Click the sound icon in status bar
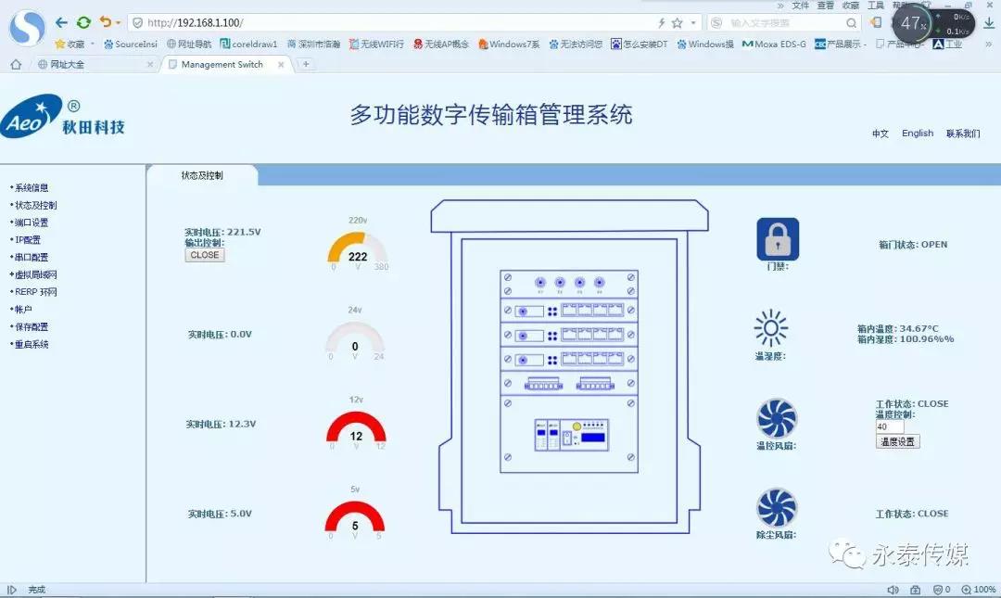Screen dimensions: 1001x598 [x=893, y=590]
